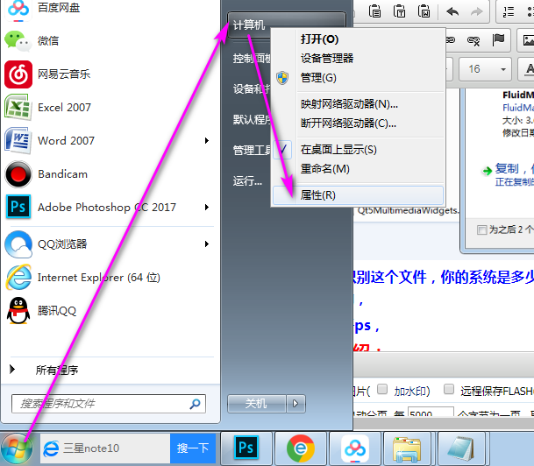Screen dimensions: 534x466
Task: Select 打开(O) in the context menu
Action: click(359, 39)
